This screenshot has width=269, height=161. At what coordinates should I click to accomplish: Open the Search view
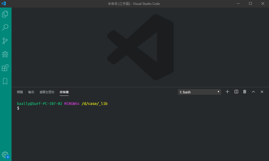[5, 27]
